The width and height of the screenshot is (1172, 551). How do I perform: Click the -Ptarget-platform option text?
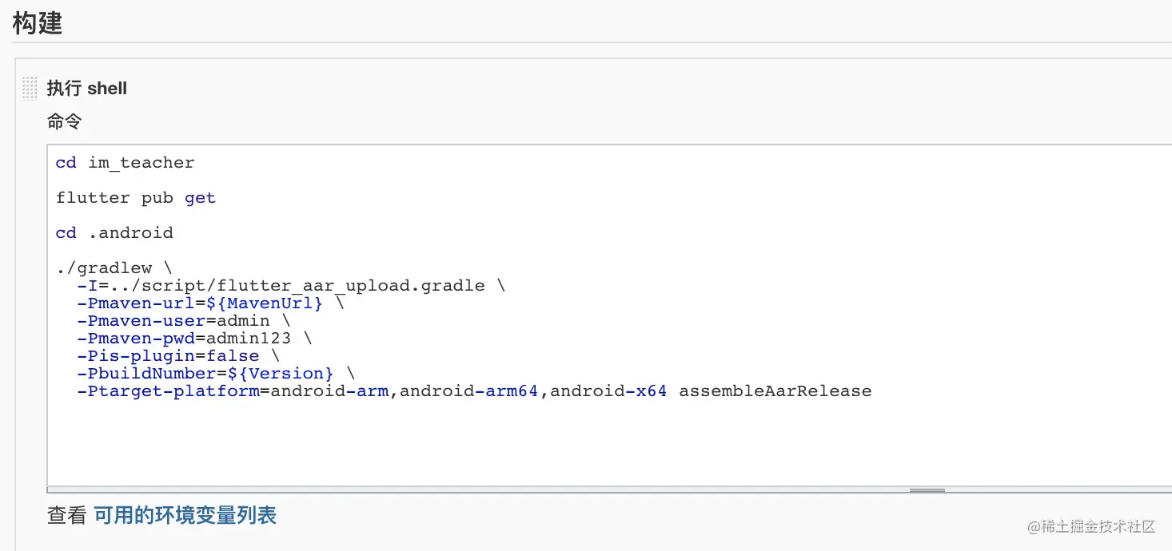168,391
